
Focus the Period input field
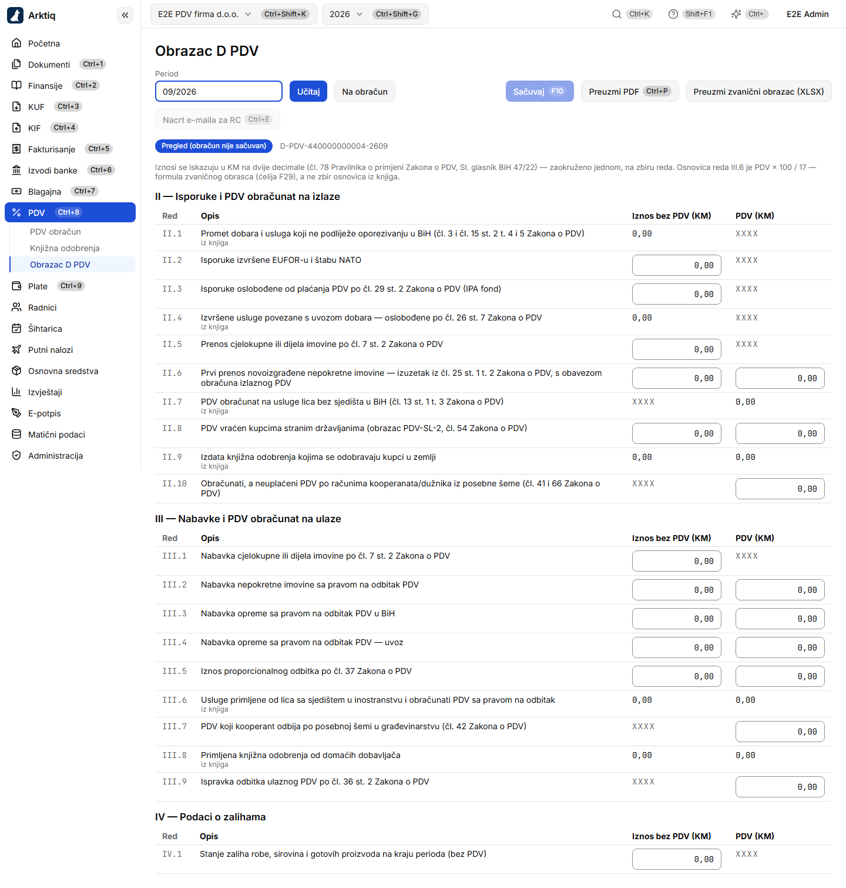tap(219, 91)
